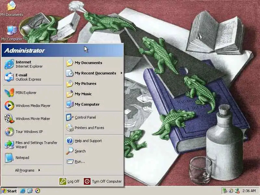Open Files and Settings Transfer Wizard icon
Viewport: 260px width, 195px height.
9,145
